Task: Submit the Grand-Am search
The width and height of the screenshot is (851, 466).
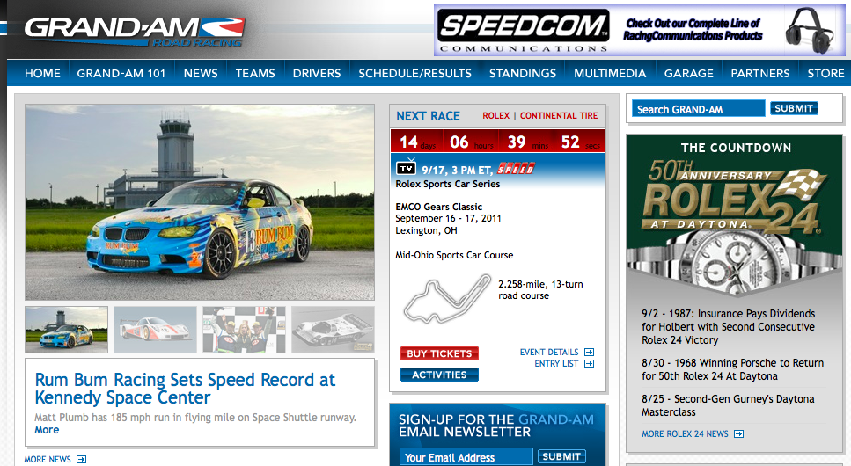Action: point(793,108)
